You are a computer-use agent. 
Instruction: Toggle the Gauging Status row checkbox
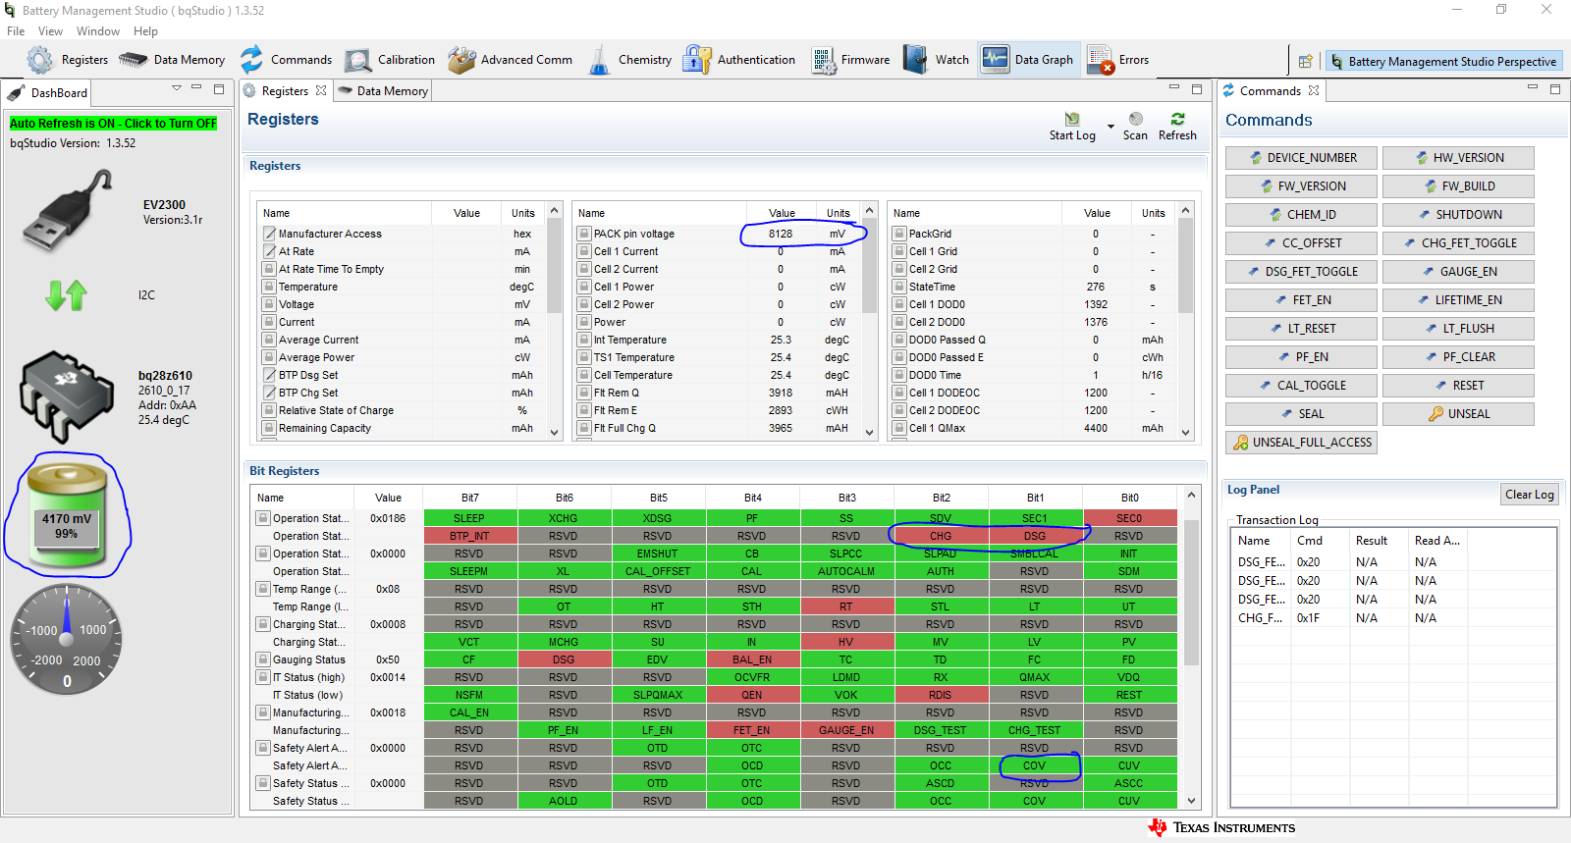tap(263, 659)
